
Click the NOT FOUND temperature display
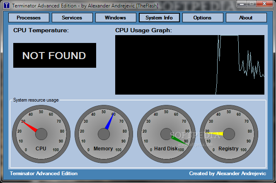pos(55,55)
